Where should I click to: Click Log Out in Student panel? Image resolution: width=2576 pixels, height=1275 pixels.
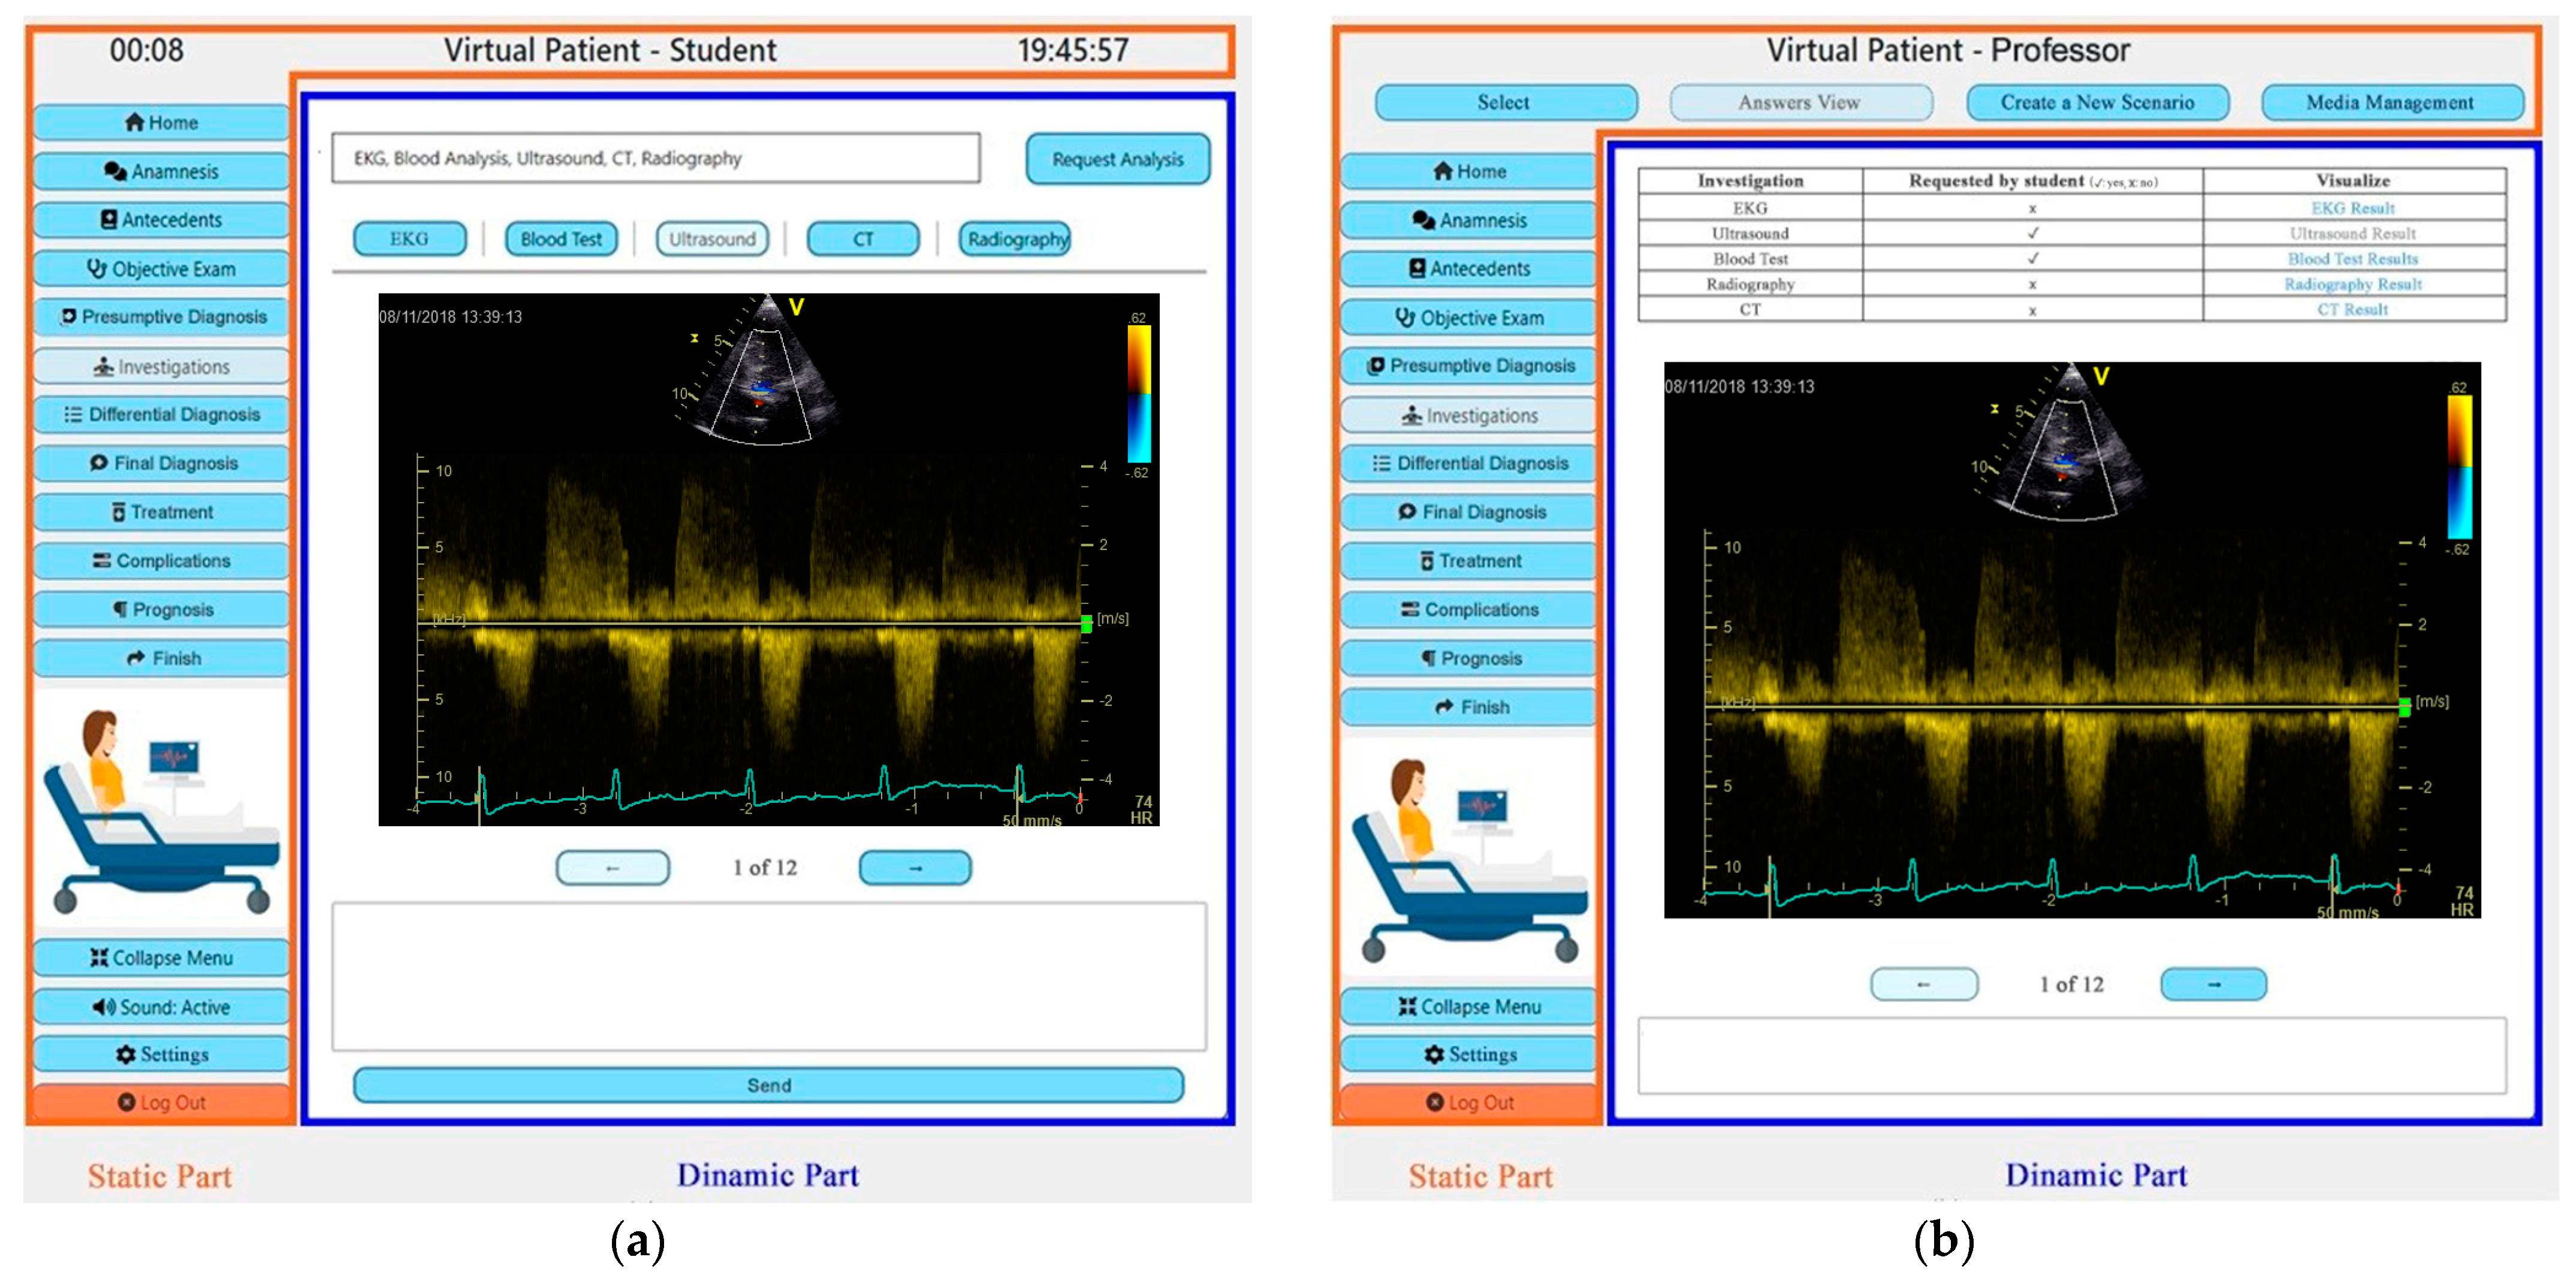pos(161,1102)
